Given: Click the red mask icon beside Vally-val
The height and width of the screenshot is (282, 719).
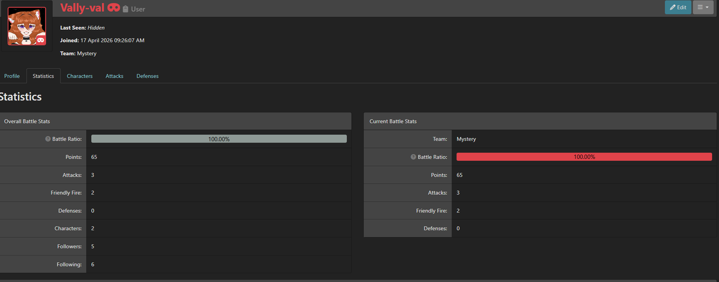Looking at the screenshot, I should (114, 8).
